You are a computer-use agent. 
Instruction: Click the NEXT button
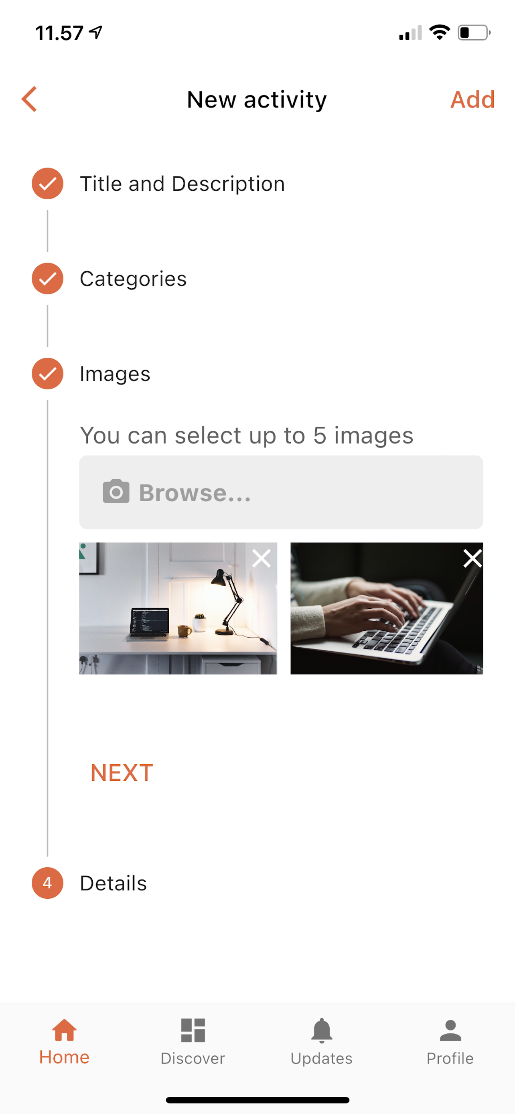(122, 773)
